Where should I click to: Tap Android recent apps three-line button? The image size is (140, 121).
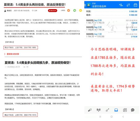[100, 117]
